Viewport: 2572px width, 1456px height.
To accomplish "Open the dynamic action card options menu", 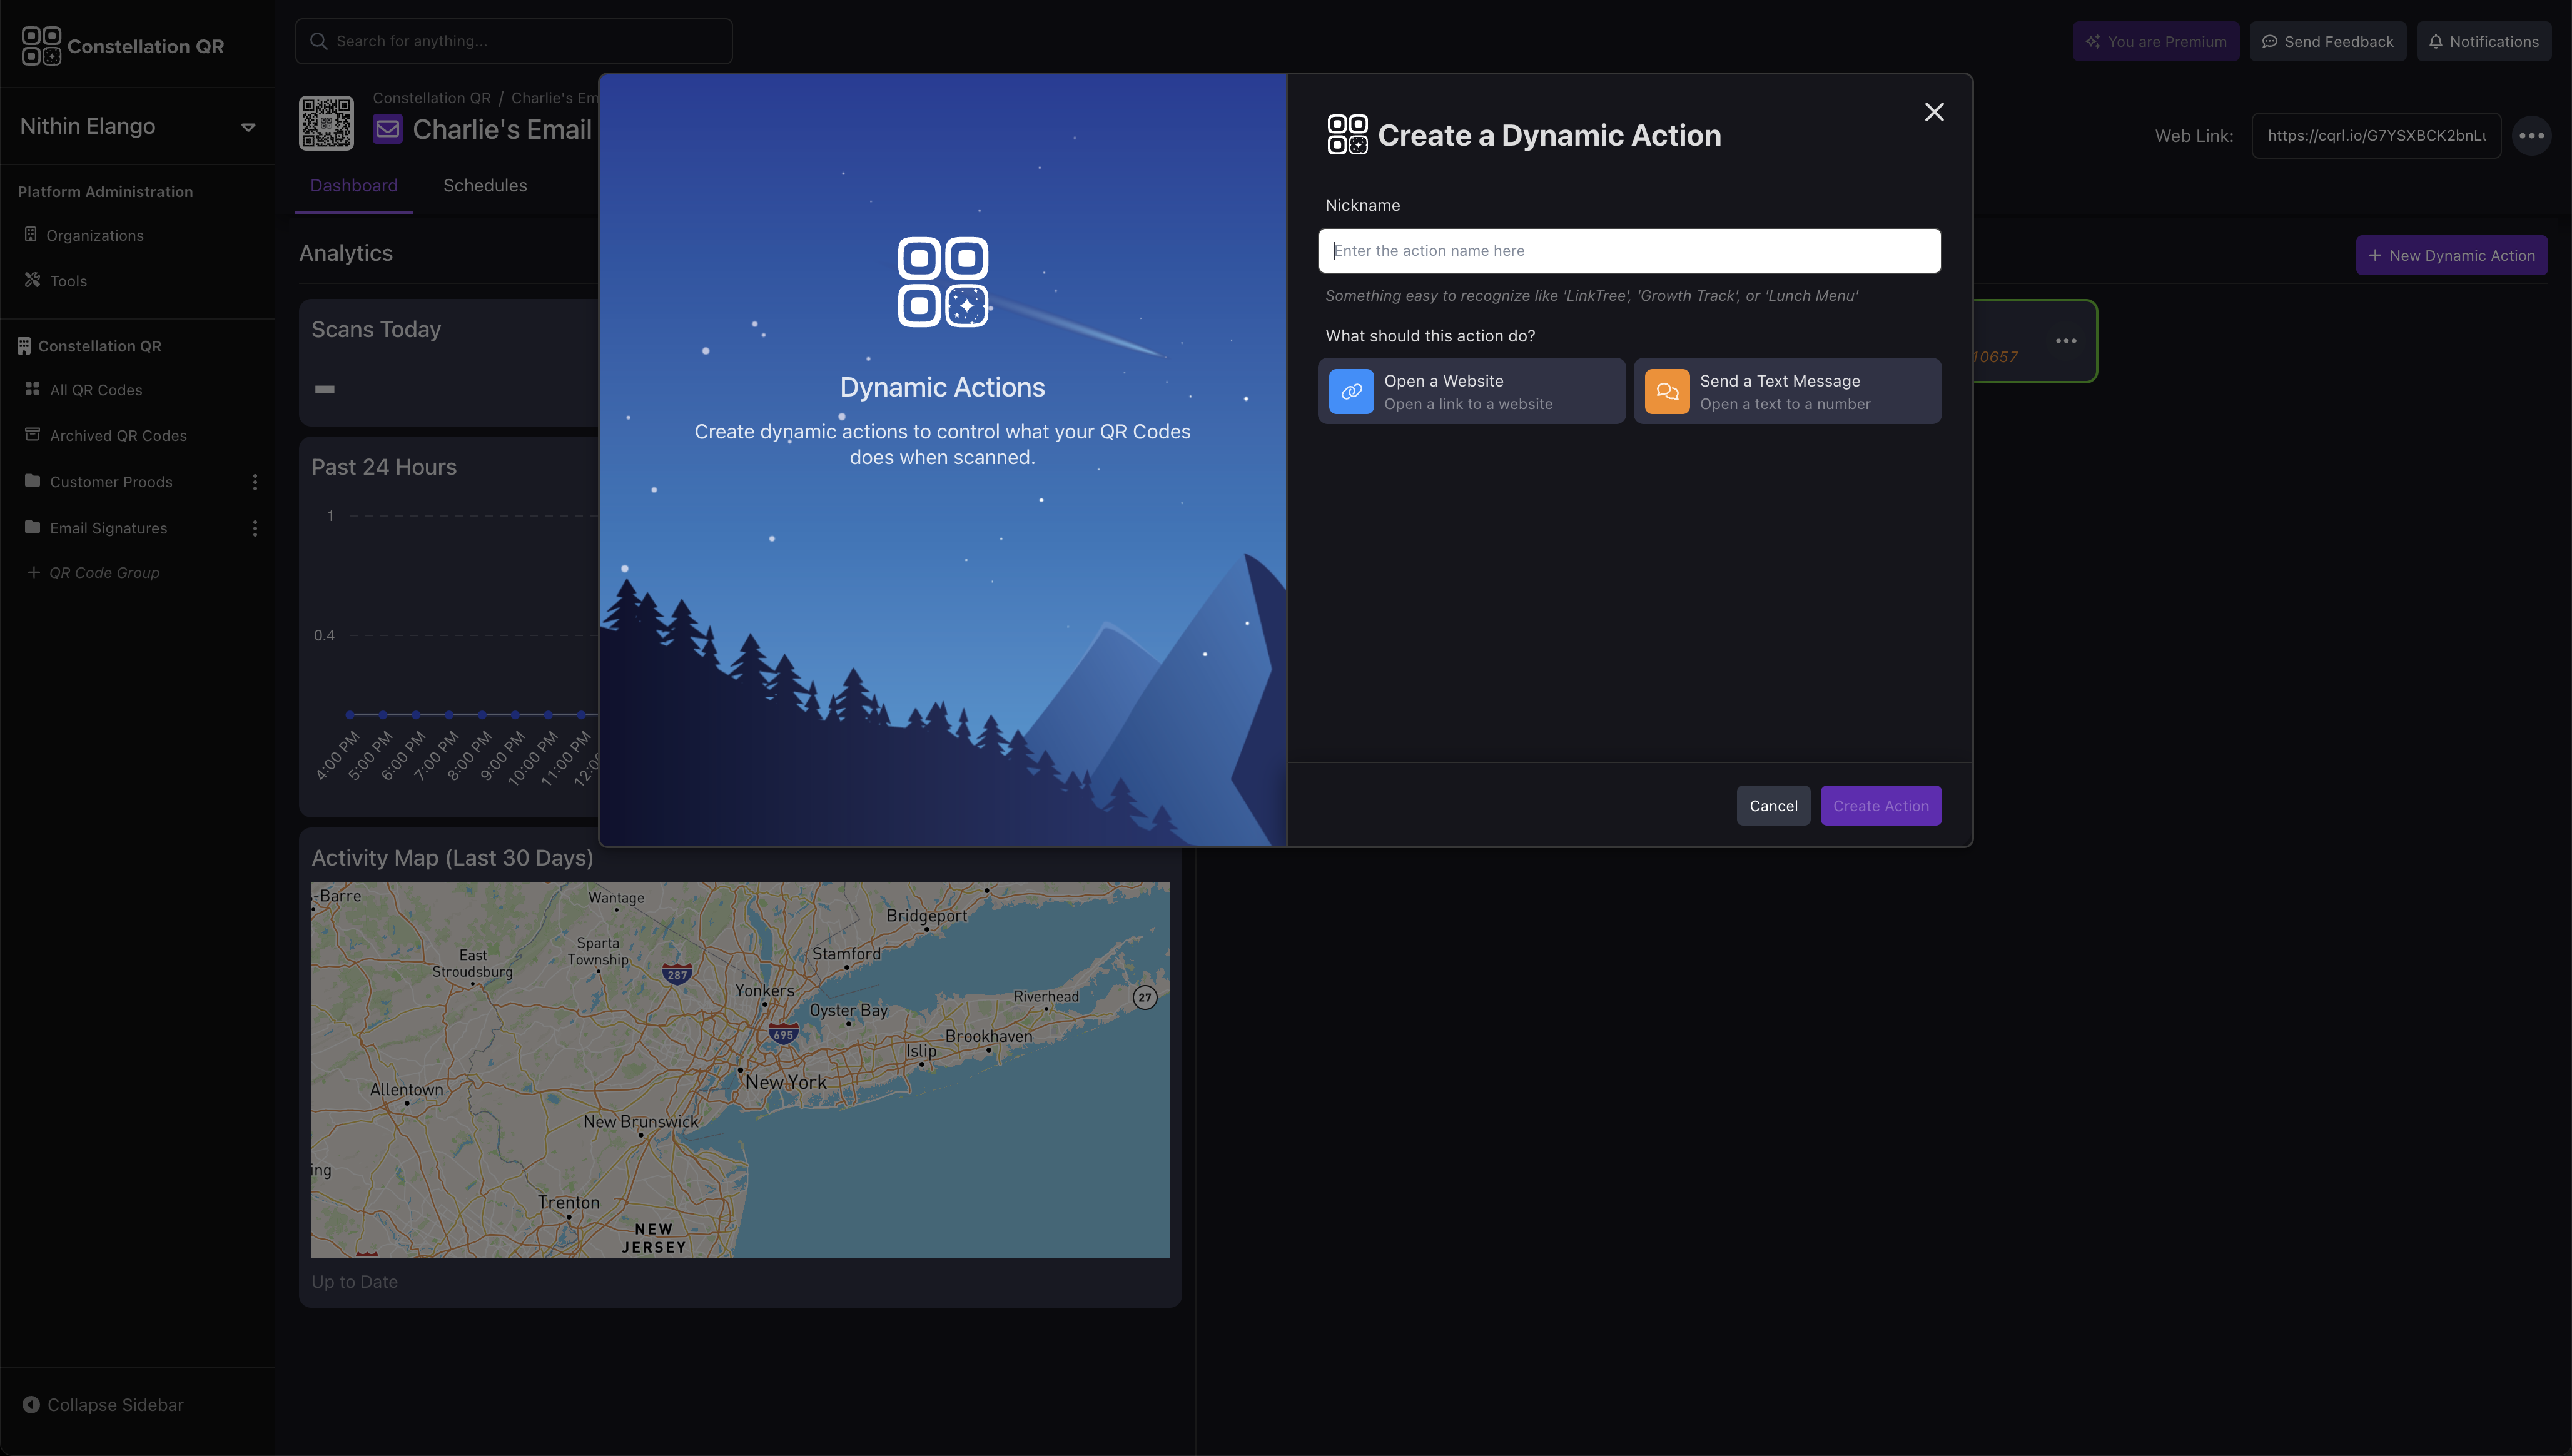I will click(2066, 341).
